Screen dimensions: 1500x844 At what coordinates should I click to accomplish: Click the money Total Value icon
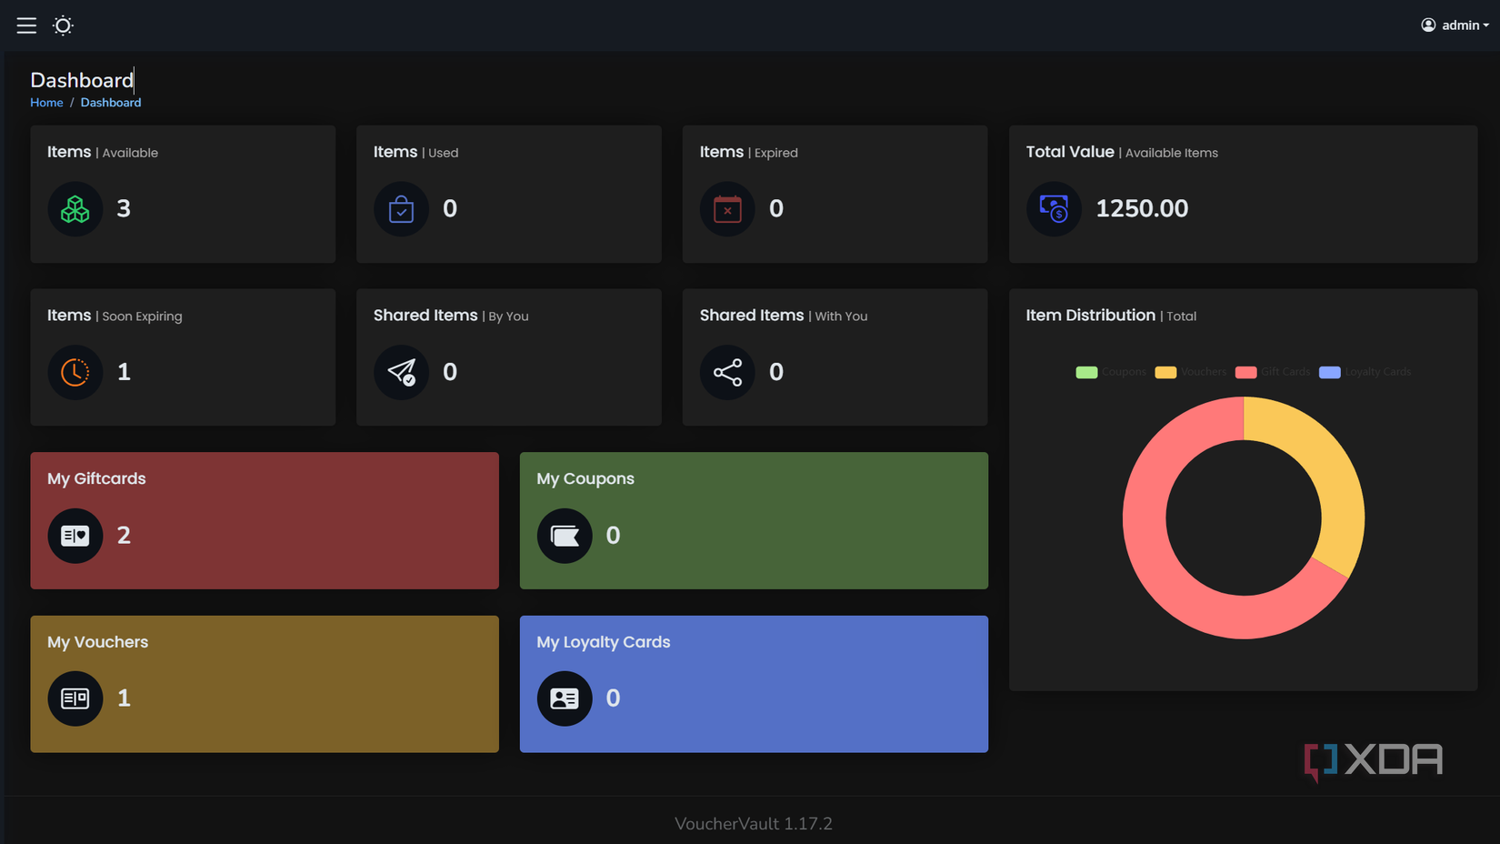pyautogui.click(x=1054, y=209)
